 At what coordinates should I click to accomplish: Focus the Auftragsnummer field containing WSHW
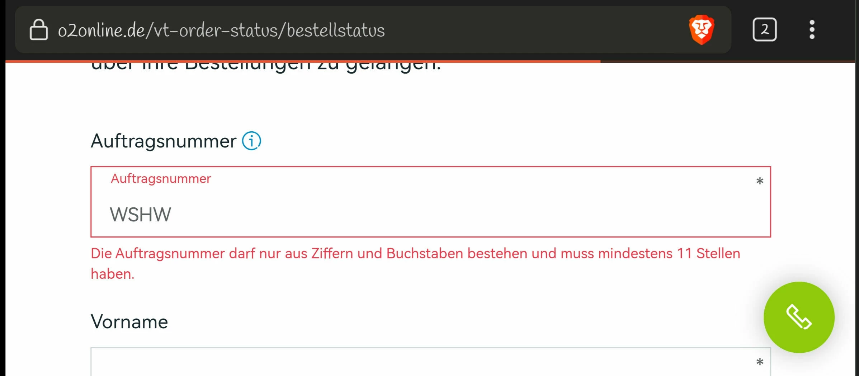pyautogui.click(x=430, y=202)
